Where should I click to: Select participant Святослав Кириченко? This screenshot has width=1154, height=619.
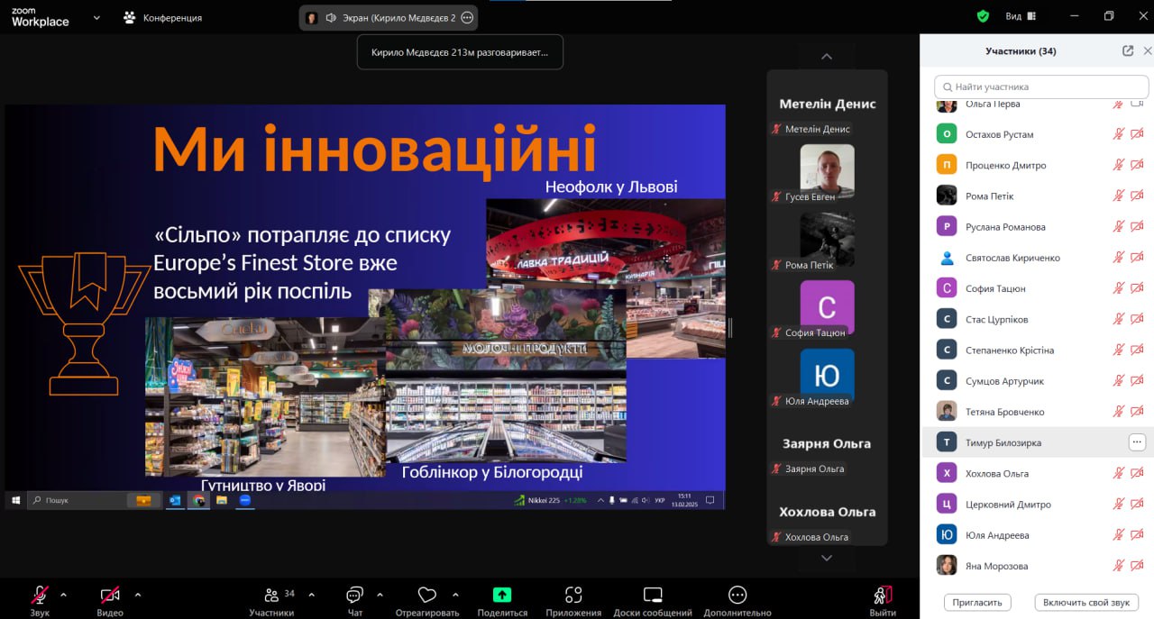coord(1037,258)
